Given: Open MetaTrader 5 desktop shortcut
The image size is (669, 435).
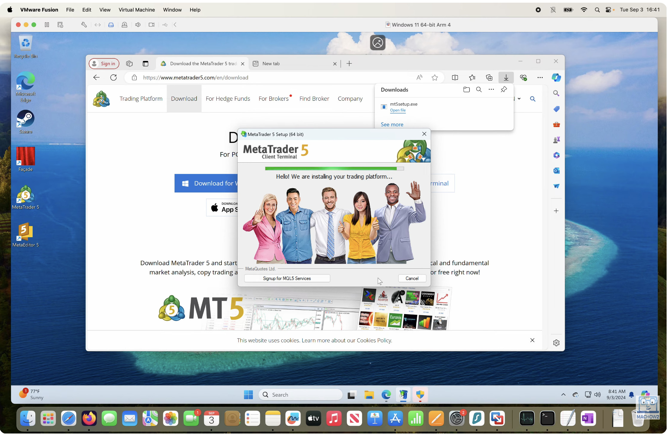Looking at the screenshot, I should point(26,198).
